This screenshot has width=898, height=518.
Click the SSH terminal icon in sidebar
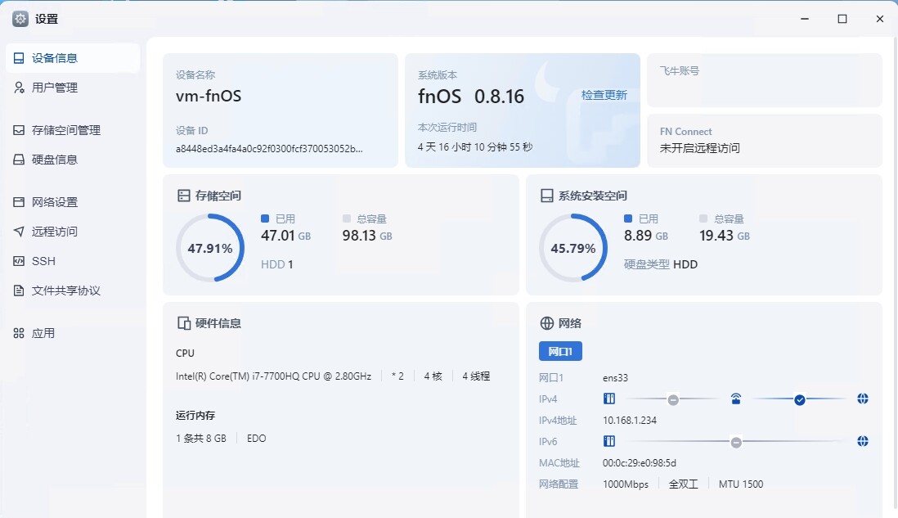pyautogui.click(x=19, y=261)
